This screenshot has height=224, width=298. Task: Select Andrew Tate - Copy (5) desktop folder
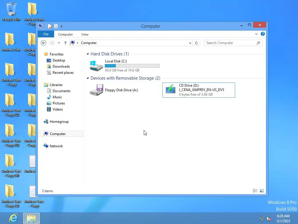click(11, 196)
